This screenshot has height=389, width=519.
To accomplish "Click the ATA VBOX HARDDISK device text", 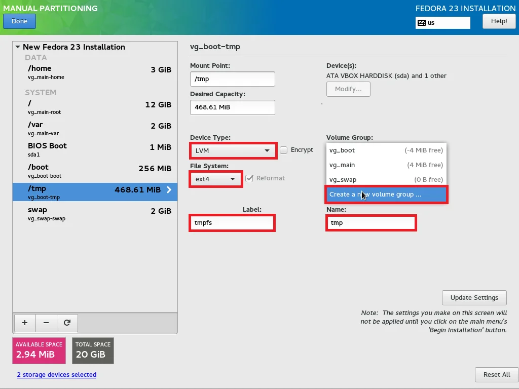I will (386, 76).
